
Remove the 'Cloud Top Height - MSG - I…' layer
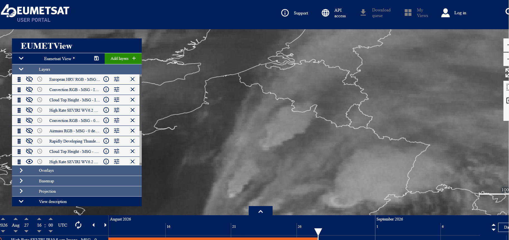[x=133, y=100]
